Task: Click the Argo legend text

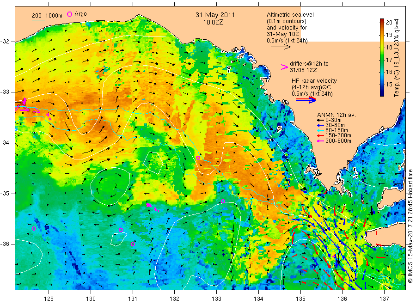Action: [x=80, y=14]
